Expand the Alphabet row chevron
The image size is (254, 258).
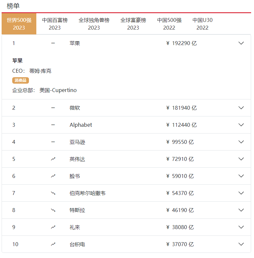tap(241, 125)
